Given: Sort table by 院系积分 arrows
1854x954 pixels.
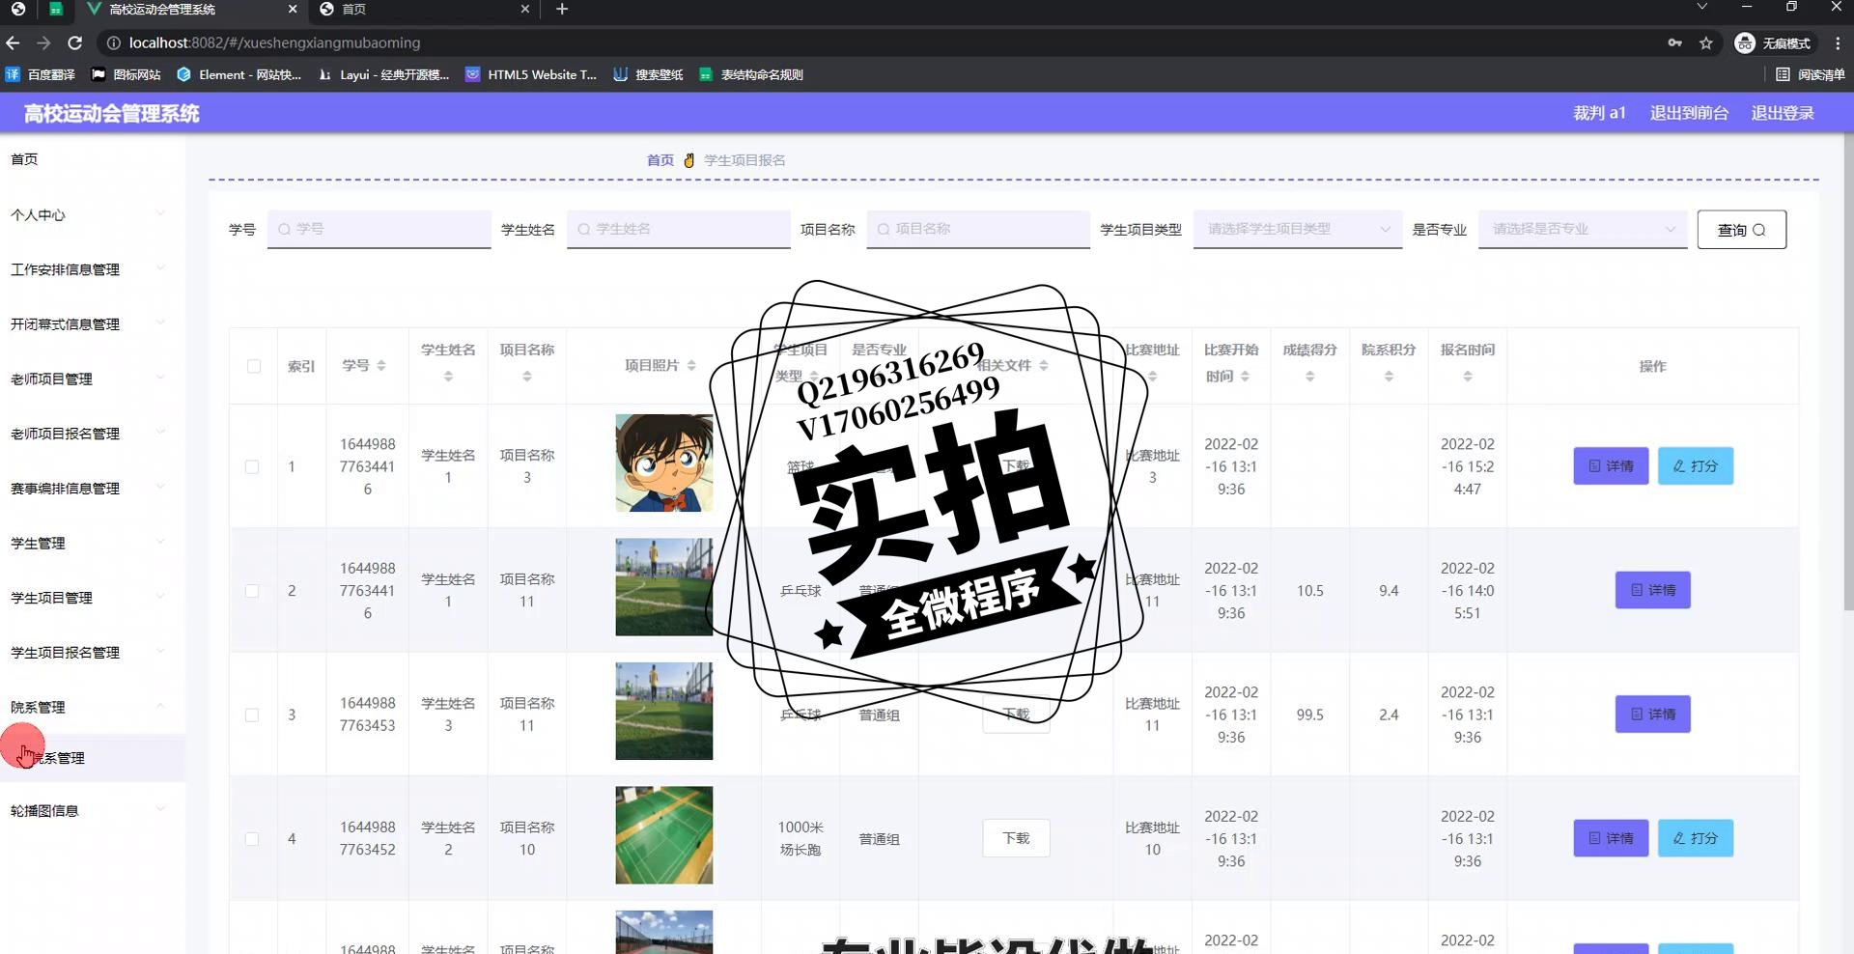Looking at the screenshot, I should (x=1389, y=377).
